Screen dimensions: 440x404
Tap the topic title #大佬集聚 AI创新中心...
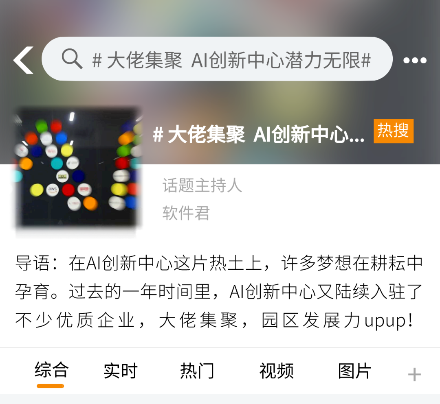tap(258, 135)
